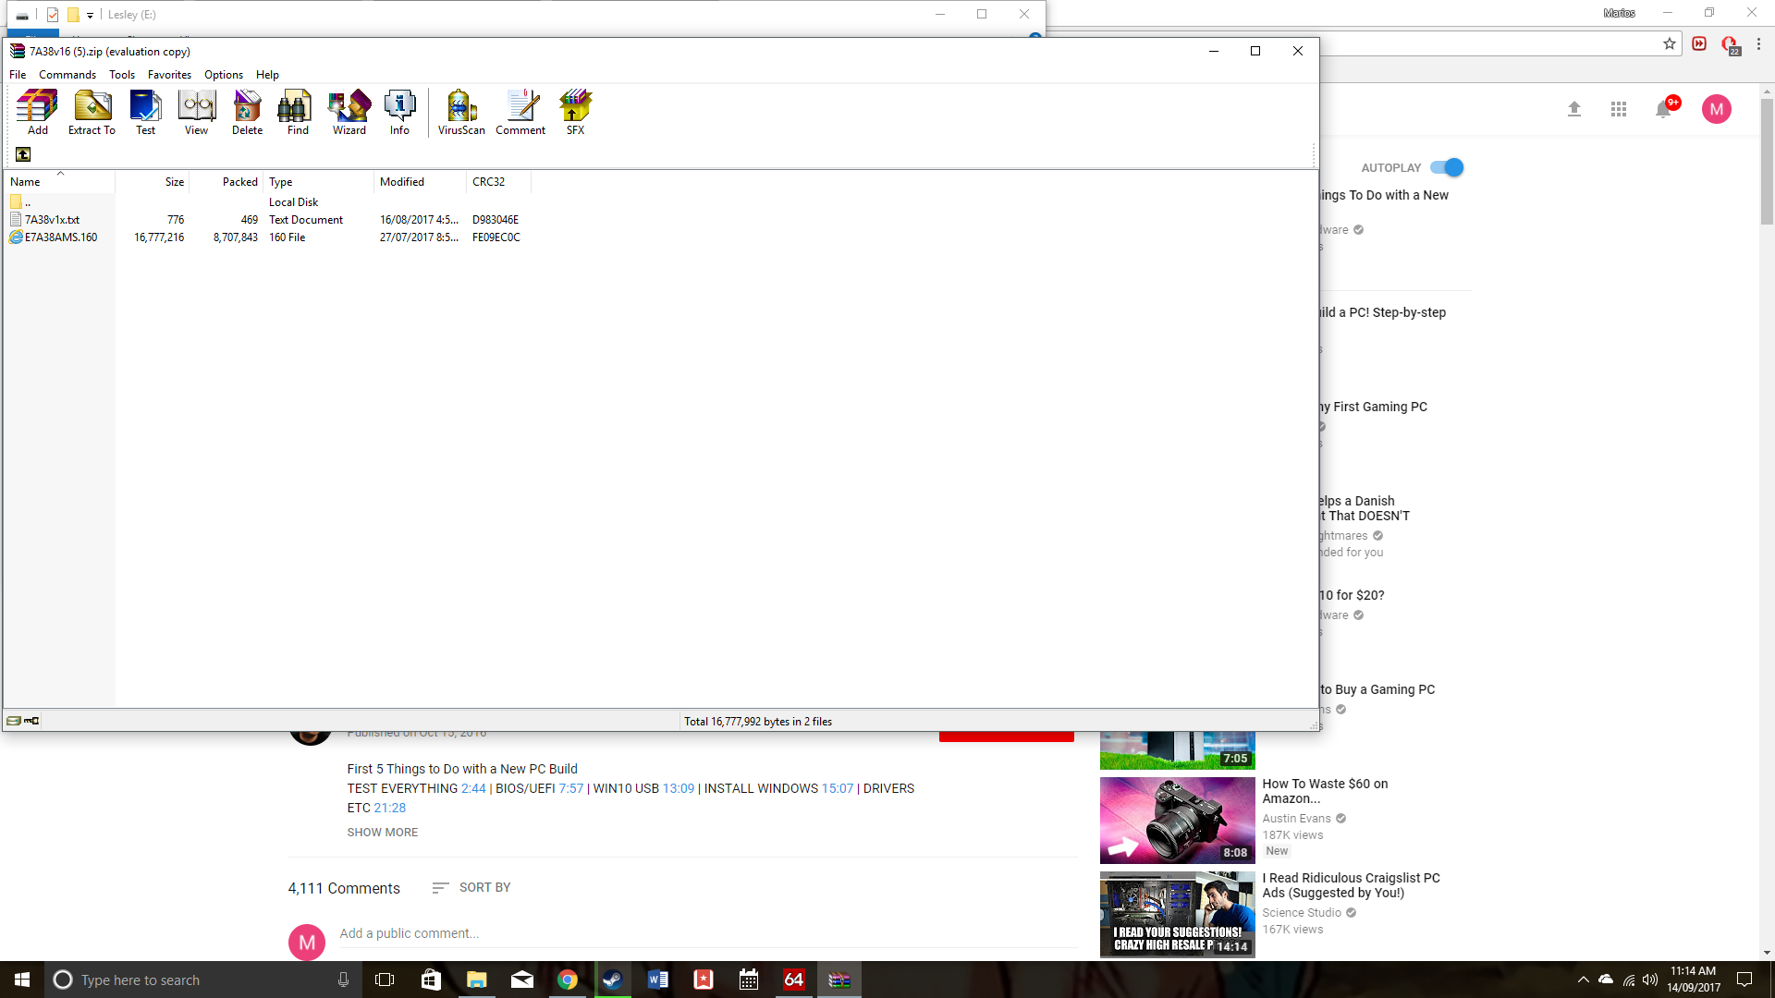Click the Name column sort arrow
The width and height of the screenshot is (1775, 998).
coord(60,173)
